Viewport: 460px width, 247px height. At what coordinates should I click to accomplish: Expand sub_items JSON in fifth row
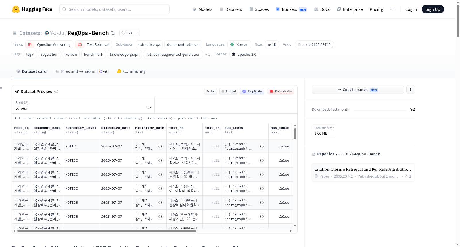click(262, 203)
